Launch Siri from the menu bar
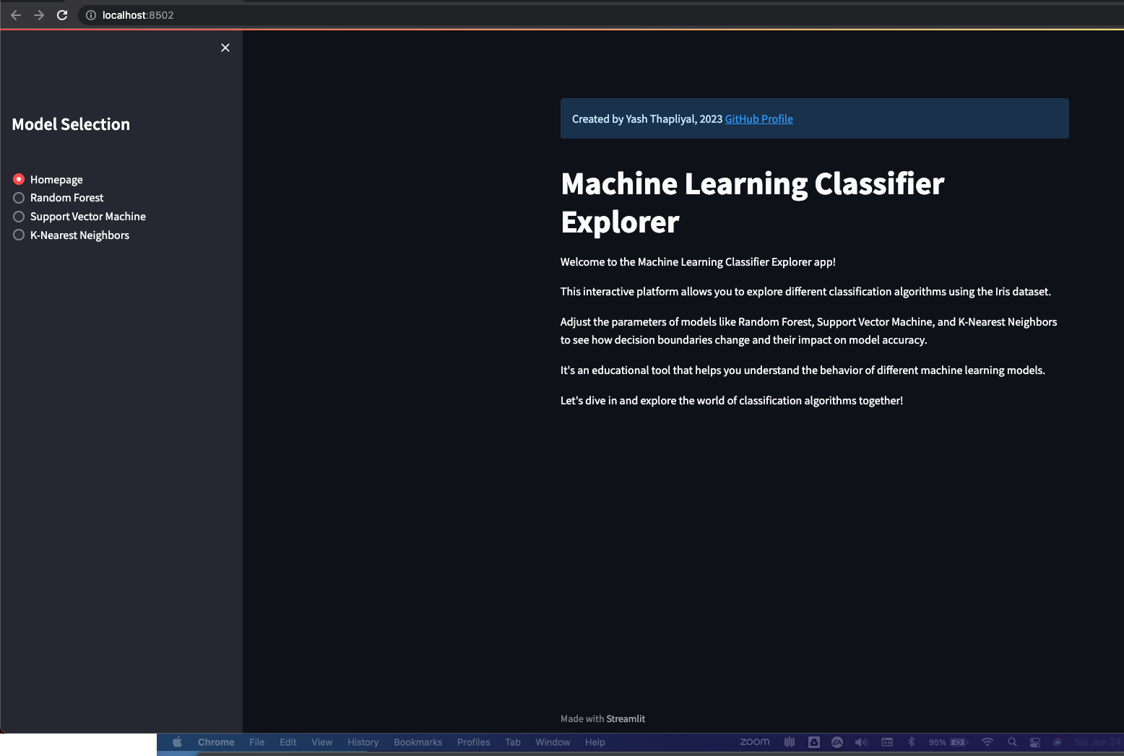The width and height of the screenshot is (1124, 756). point(1058,742)
